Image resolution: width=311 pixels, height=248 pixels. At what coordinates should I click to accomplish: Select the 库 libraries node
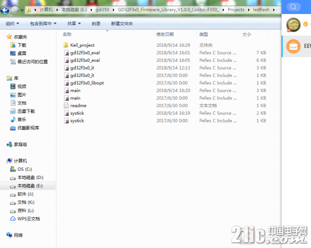coord(16,78)
